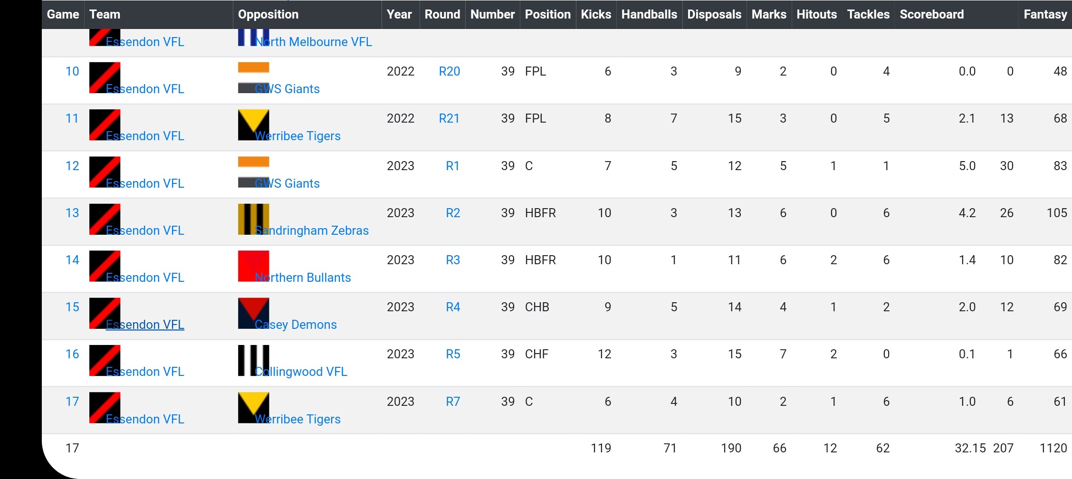Click the GWS Giants logo in game 10
The width and height of the screenshot is (1072, 479).
pyautogui.click(x=253, y=77)
